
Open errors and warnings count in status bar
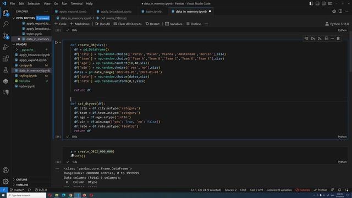click(x=41, y=190)
